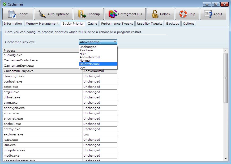The width and height of the screenshot is (231, 164).
Task: Go to the Options tab
Action: (x=189, y=24)
